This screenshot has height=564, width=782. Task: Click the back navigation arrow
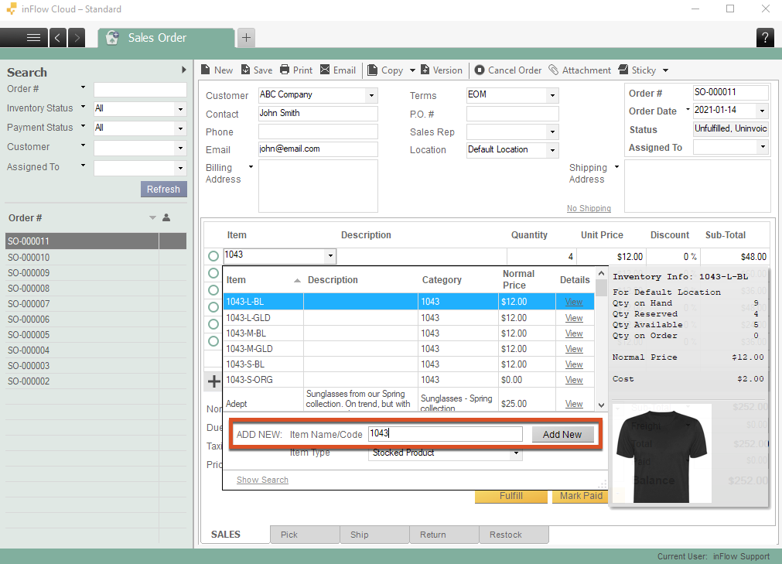(58, 37)
